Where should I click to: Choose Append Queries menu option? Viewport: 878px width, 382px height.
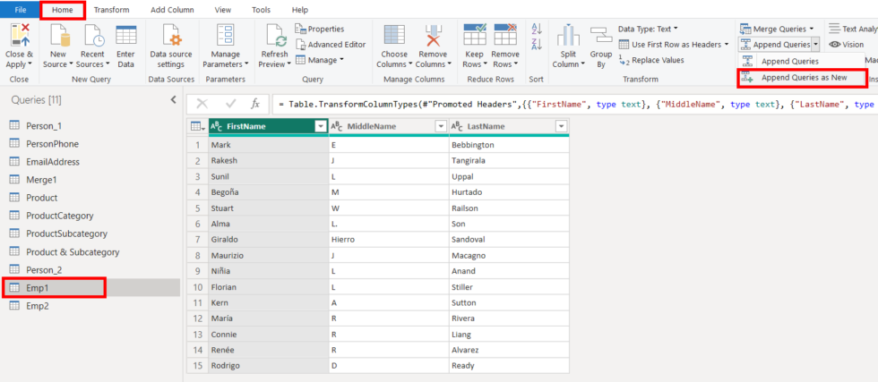[x=790, y=61]
